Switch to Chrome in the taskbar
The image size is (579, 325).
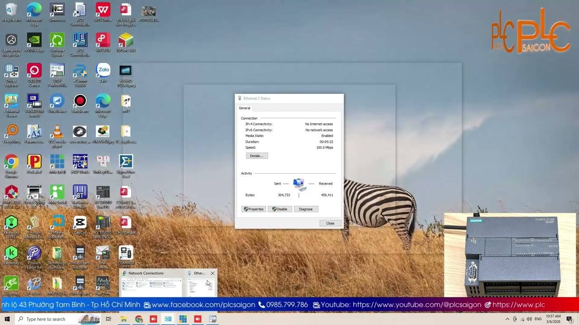[x=138, y=319]
